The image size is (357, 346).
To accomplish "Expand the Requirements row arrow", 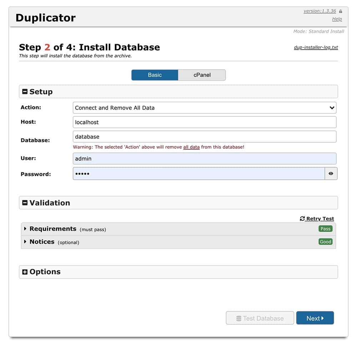I will click(x=25, y=229).
